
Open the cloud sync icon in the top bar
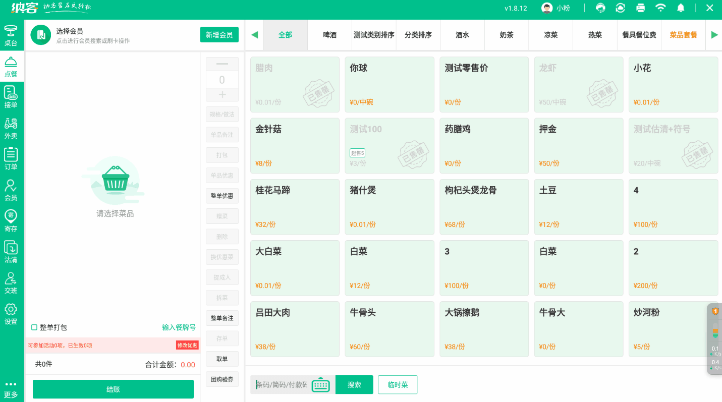tap(620, 8)
